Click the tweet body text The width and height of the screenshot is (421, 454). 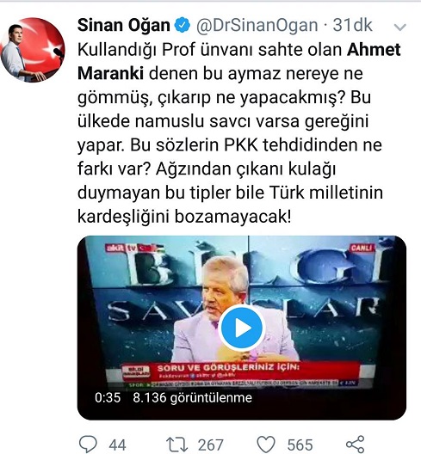pos(239,133)
